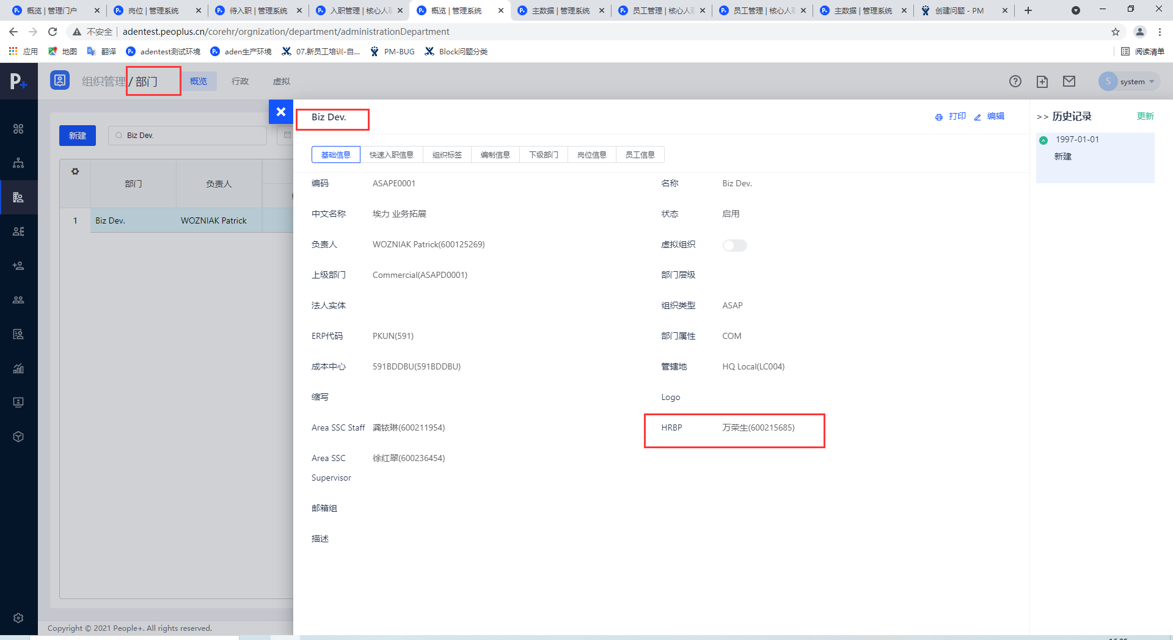Viewport: 1173px width, 640px height.
Task: Toggle the 虚拟组织 switch off
Action: (x=734, y=245)
